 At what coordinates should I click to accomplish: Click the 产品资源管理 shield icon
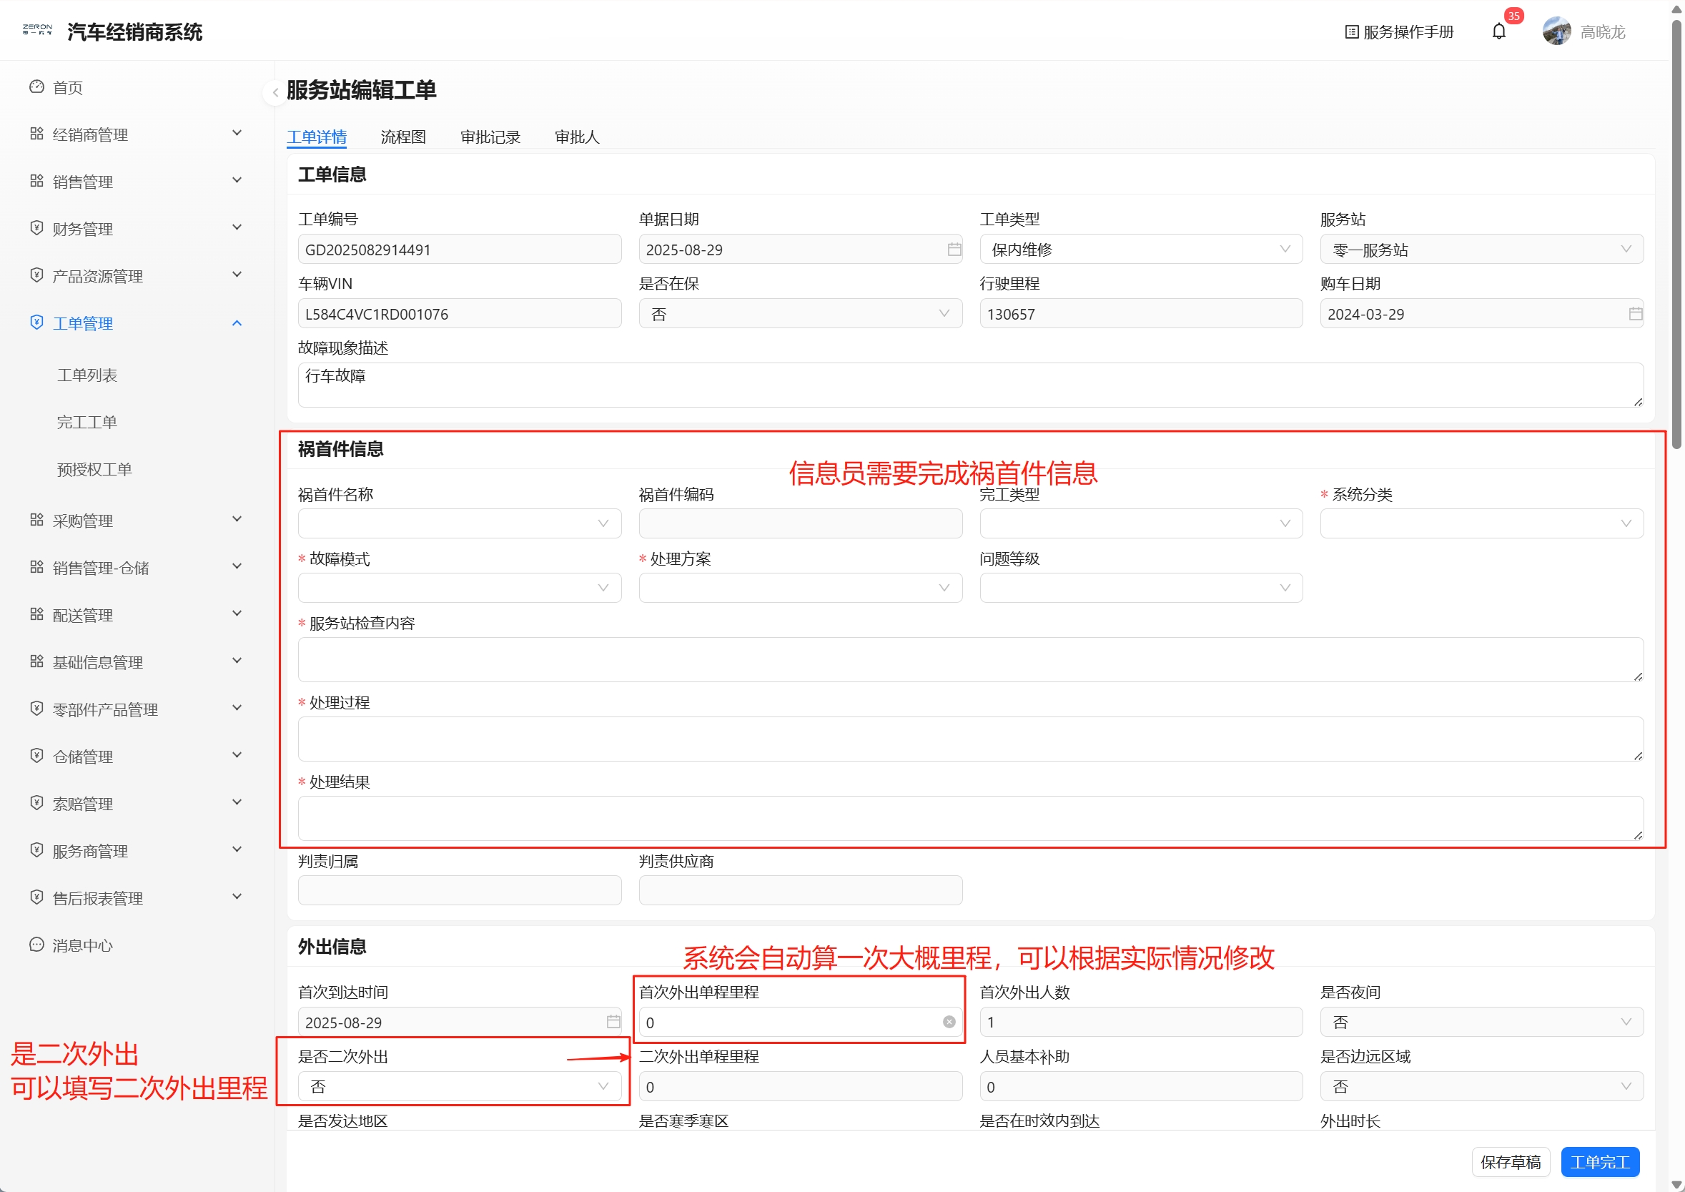36,275
